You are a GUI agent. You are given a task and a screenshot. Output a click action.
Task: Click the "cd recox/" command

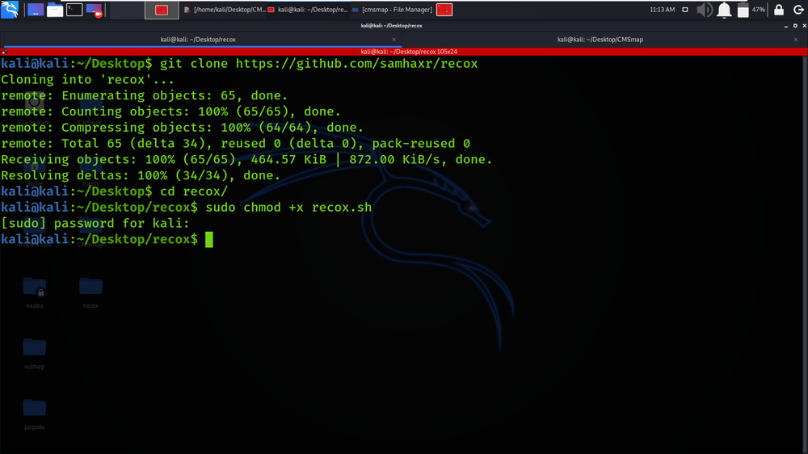[x=194, y=191]
